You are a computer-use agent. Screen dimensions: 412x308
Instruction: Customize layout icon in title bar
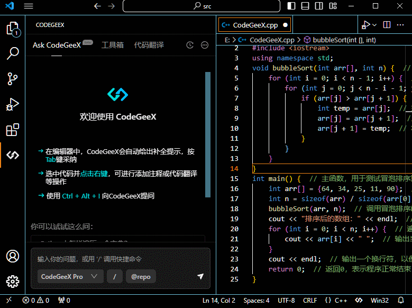[x=333, y=6]
